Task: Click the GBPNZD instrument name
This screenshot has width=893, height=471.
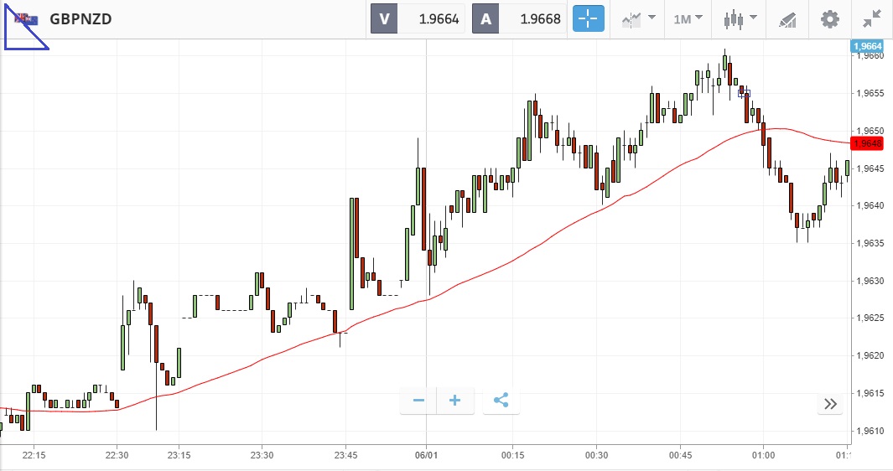Action: click(x=80, y=18)
